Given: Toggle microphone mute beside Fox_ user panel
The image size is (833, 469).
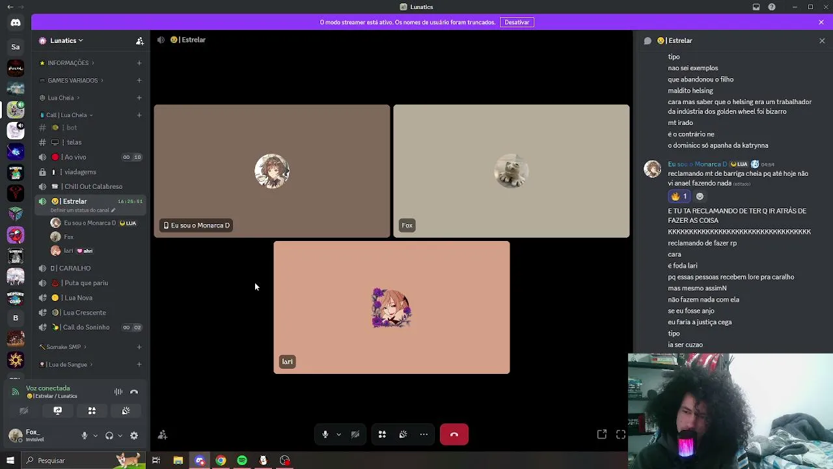Looking at the screenshot, I should (84, 436).
